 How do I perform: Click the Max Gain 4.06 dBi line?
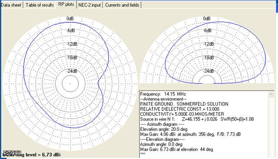click(x=190, y=134)
